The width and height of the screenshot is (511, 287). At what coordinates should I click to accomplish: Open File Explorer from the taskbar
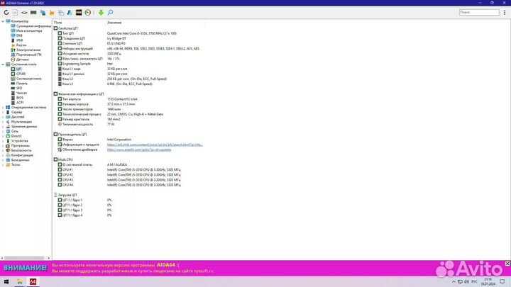[x=20, y=281]
